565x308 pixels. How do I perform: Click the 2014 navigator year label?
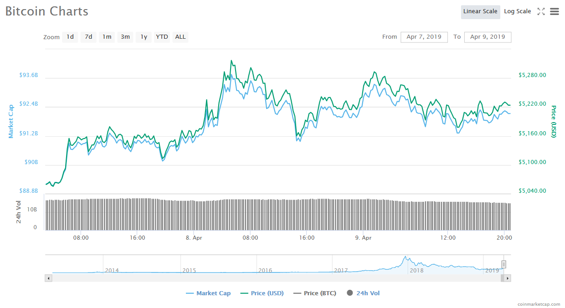pyautogui.click(x=112, y=270)
